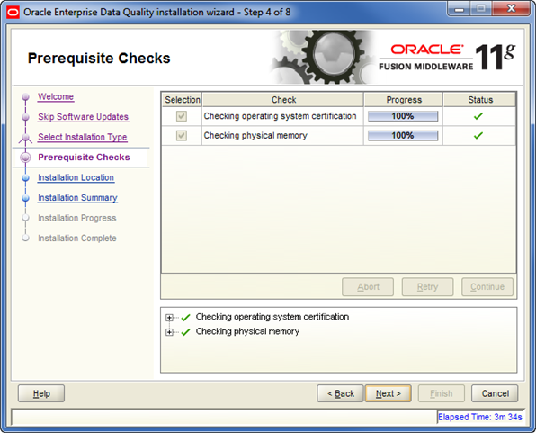Click progress bar for operating system certification
The height and width of the screenshot is (433, 536).
tap(403, 116)
